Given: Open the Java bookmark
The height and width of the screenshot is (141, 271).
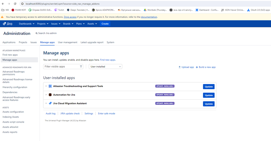Looking at the screenshot, I should 181,10.
